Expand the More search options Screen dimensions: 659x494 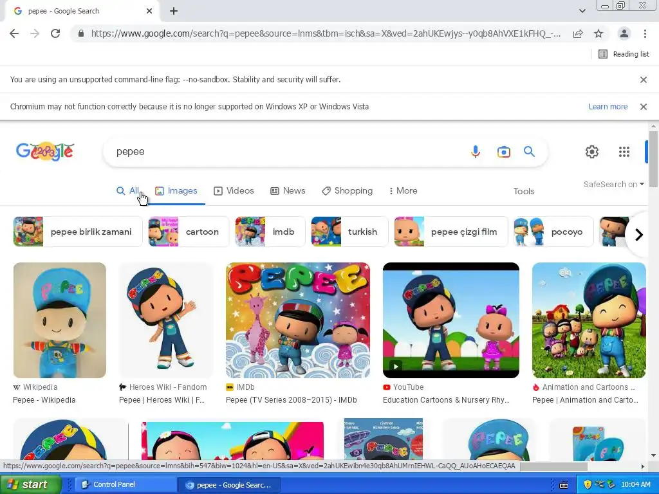click(x=403, y=190)
